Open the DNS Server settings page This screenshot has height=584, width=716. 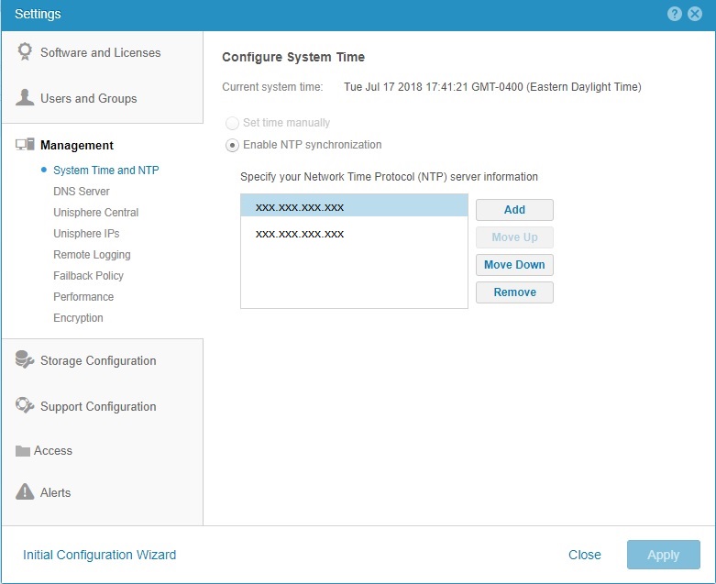tap(82, 192)
